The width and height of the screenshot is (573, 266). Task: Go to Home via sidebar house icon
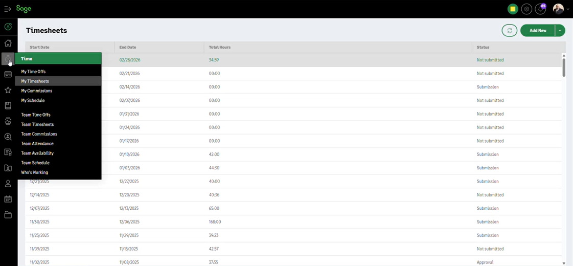pos(8,43)
